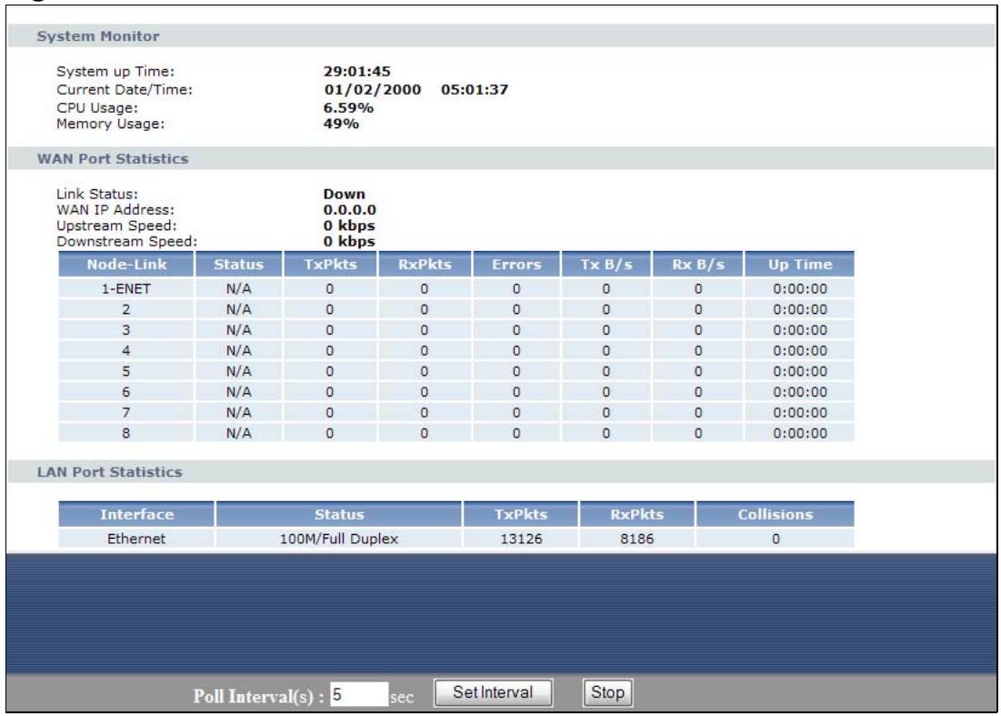The width and height of the screenshot is (1001, 716).
Task: Select the System Monitor section heading
Action: (98, 36)
